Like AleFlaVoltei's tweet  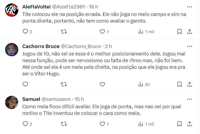102,32
